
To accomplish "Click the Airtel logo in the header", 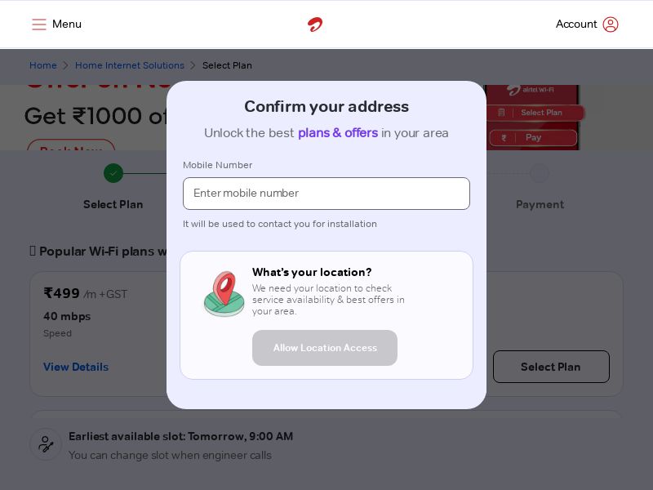I will 315,24.
